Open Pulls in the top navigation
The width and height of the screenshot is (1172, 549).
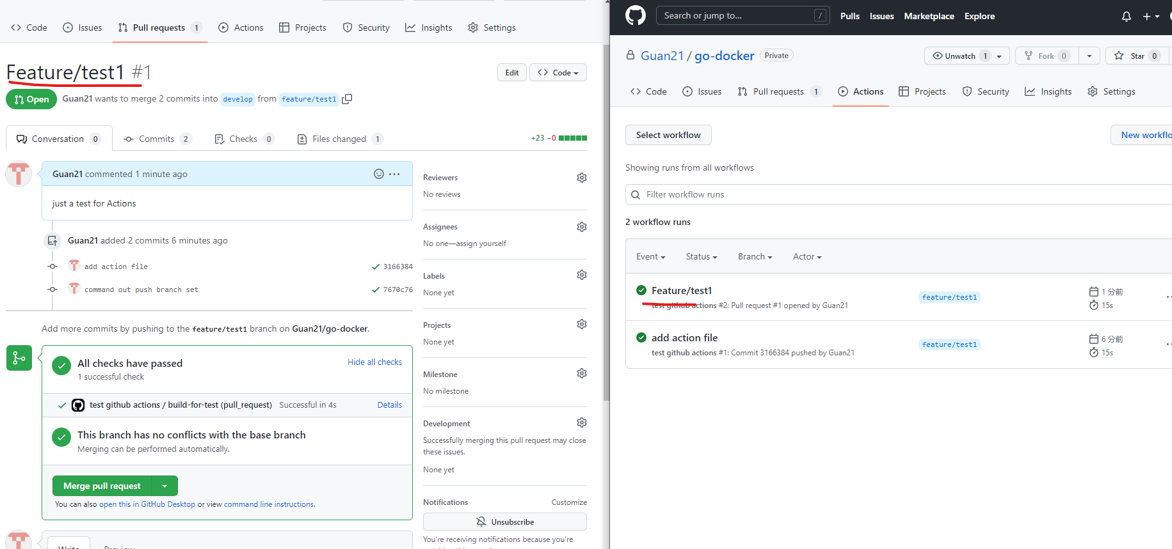(x=849, y=16)
